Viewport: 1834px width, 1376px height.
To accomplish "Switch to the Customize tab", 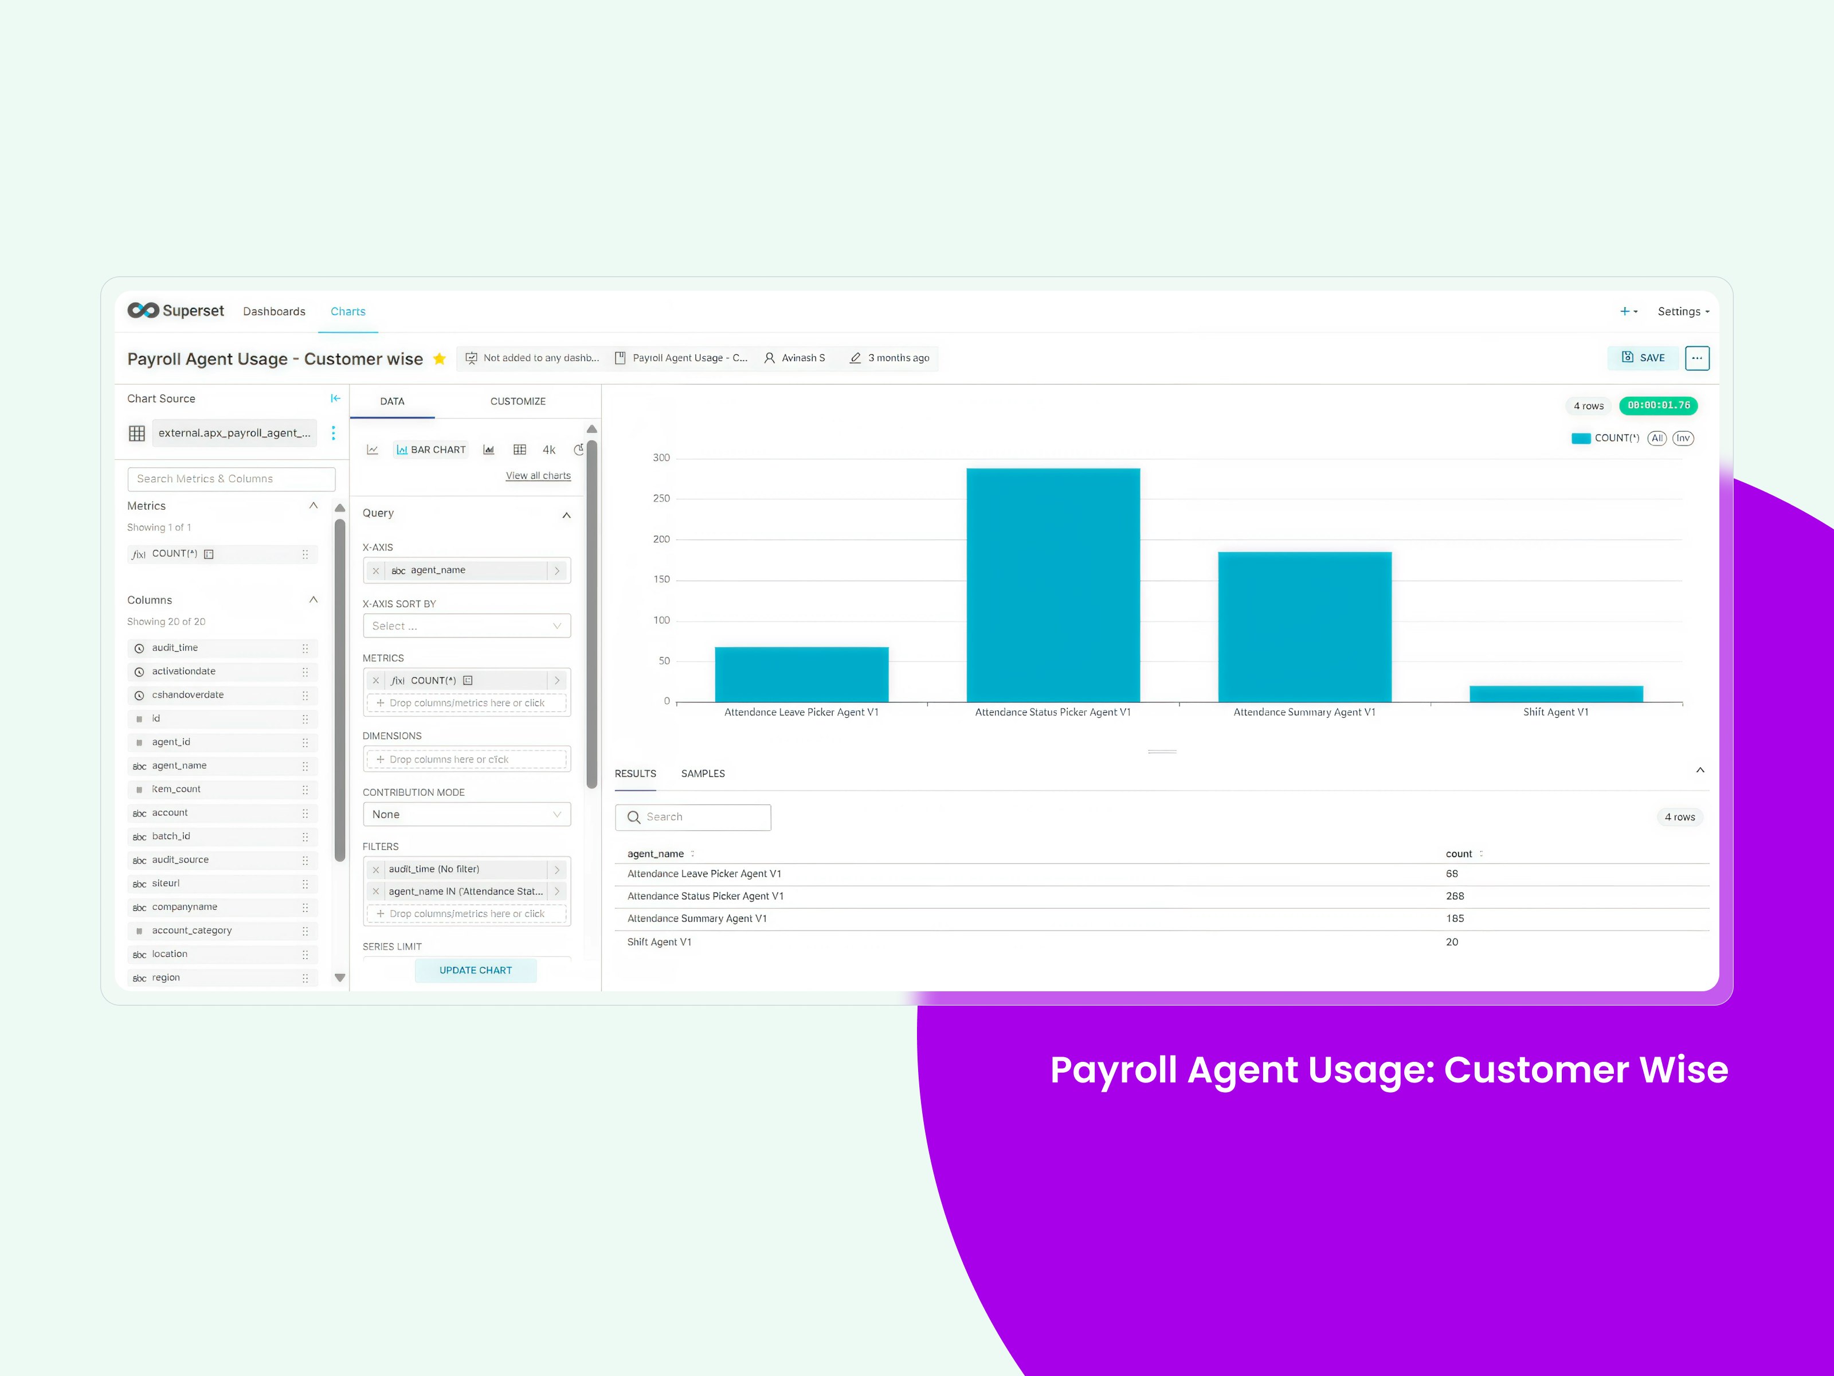I will (x=518, y=401).
